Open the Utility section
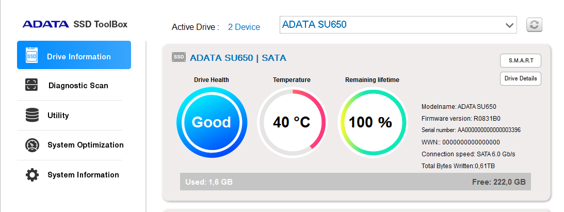 pos(70,116)
